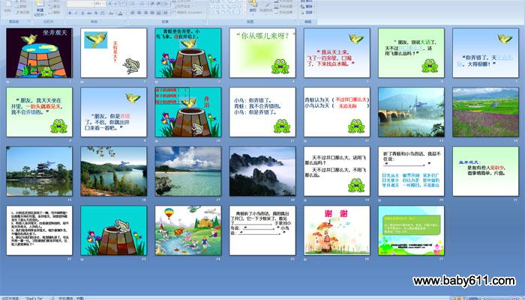
Task: Select the purple flower field slide
Action: tap(485, 112)
